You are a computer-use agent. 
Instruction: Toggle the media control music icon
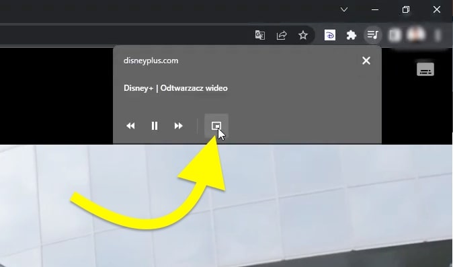(372, 35)
